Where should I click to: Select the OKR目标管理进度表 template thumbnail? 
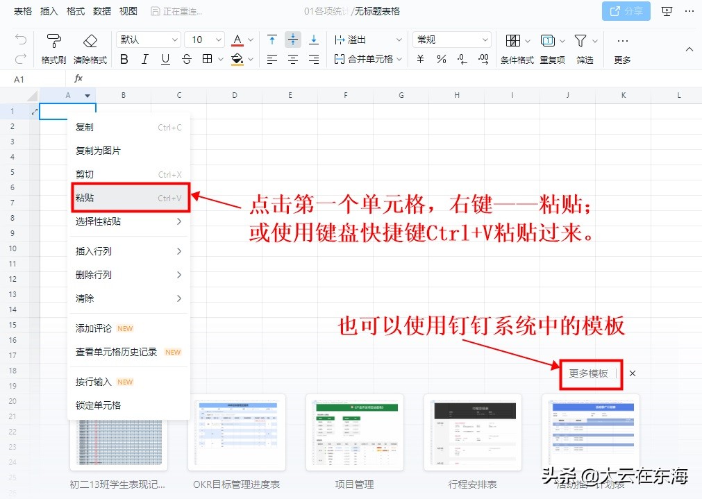[x=237, y=432]
